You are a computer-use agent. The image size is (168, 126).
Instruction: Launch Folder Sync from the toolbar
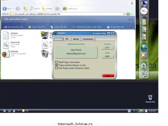click(70, 9)
